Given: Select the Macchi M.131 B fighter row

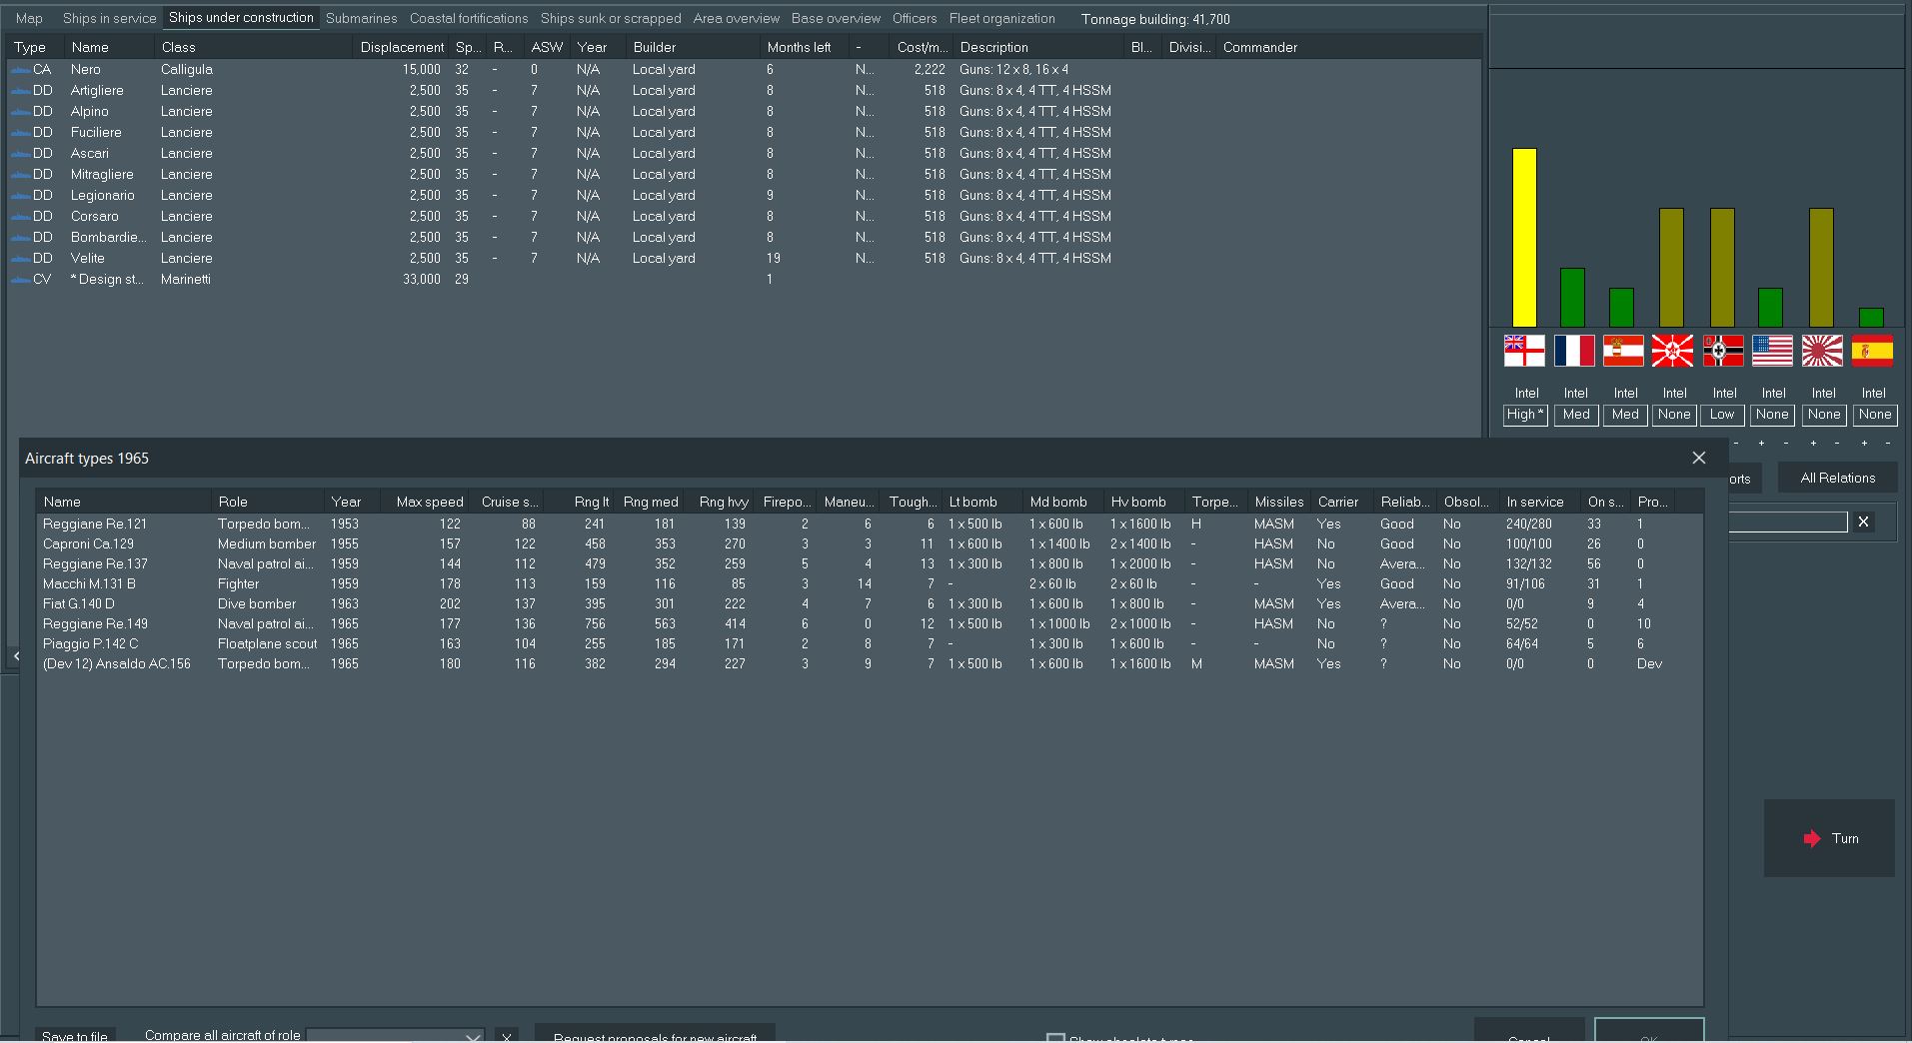Looking at the screenshot, I should pyautogui.click(x=870, y=583).
